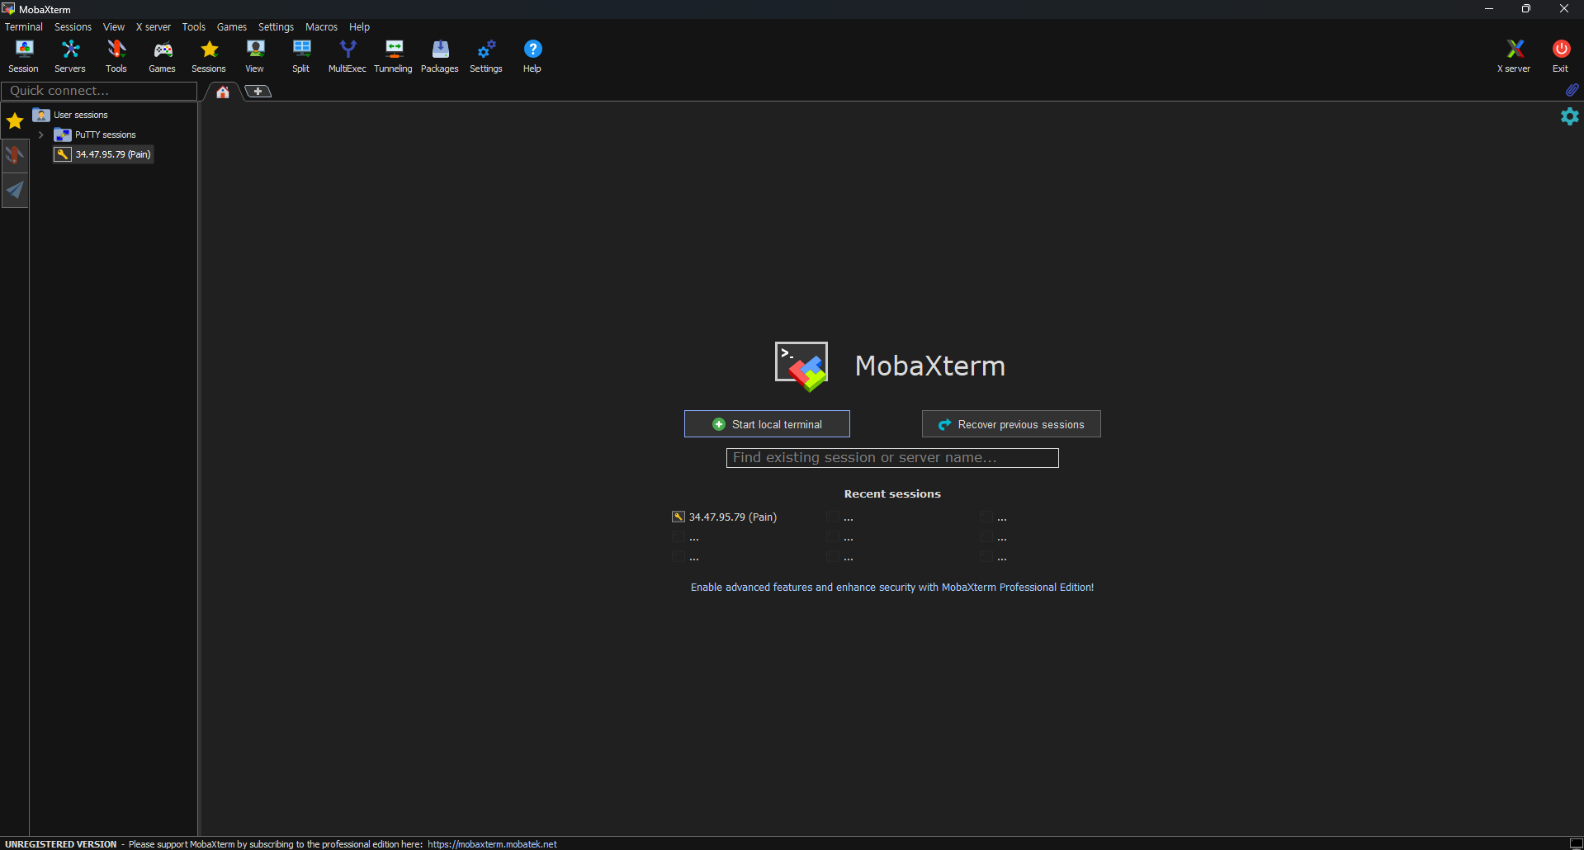The height and width of the screenshot is (850, 1584).
Task: Open the Session toolbar icon
Action: (x=24, y=56)
